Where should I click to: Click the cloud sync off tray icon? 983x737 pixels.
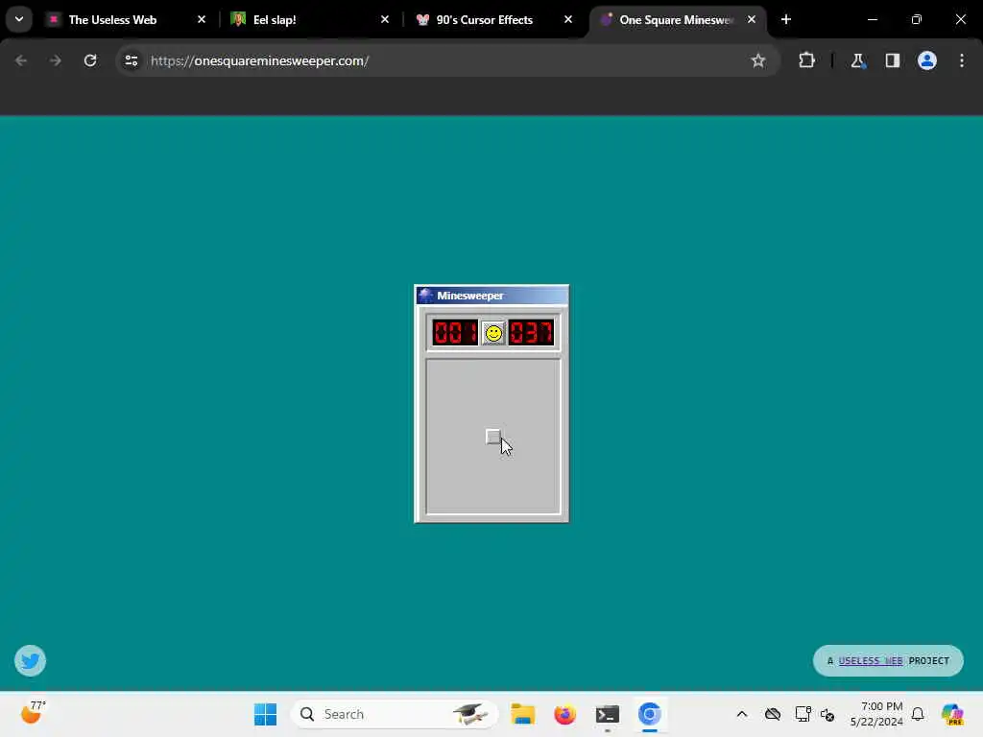pos(773,714)
